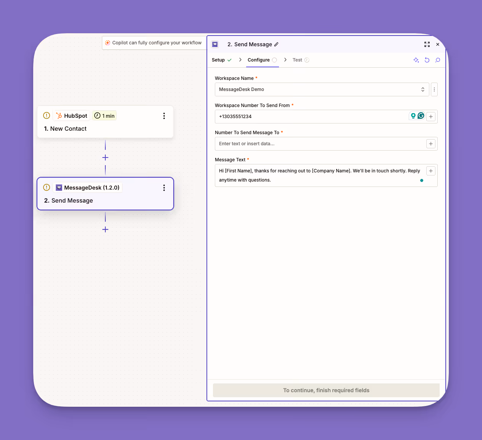
Task: Select the HubSpot New Contact step
Action: (105, 122)
